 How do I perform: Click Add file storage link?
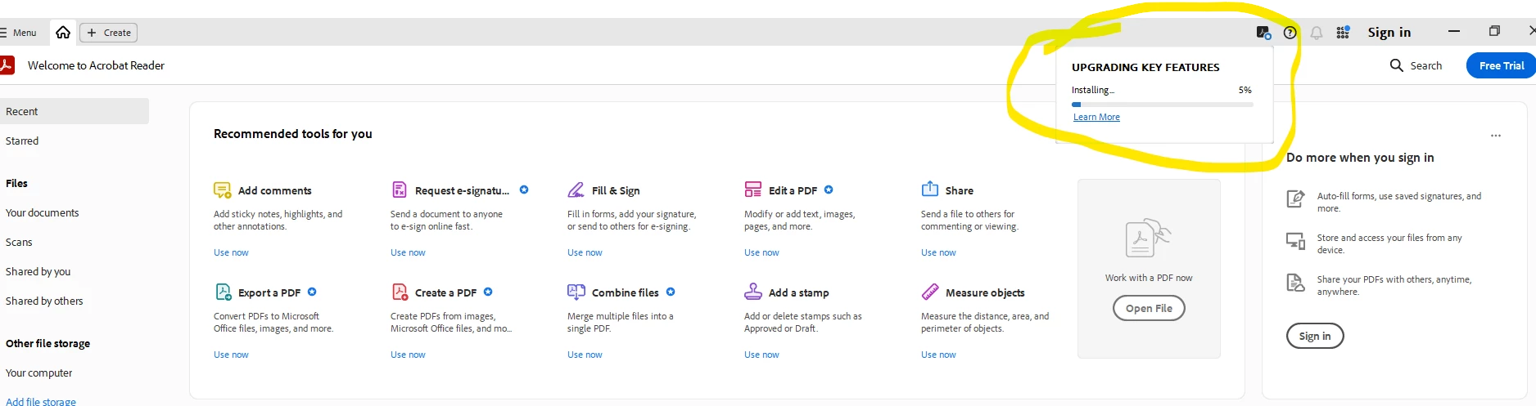[x=41, y=401]
